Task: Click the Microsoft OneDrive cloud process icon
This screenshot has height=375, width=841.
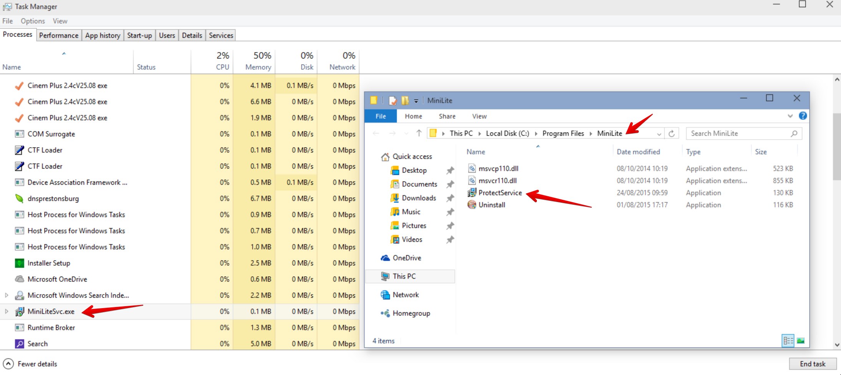Action: pyautogui.click(x=19, y=279)
